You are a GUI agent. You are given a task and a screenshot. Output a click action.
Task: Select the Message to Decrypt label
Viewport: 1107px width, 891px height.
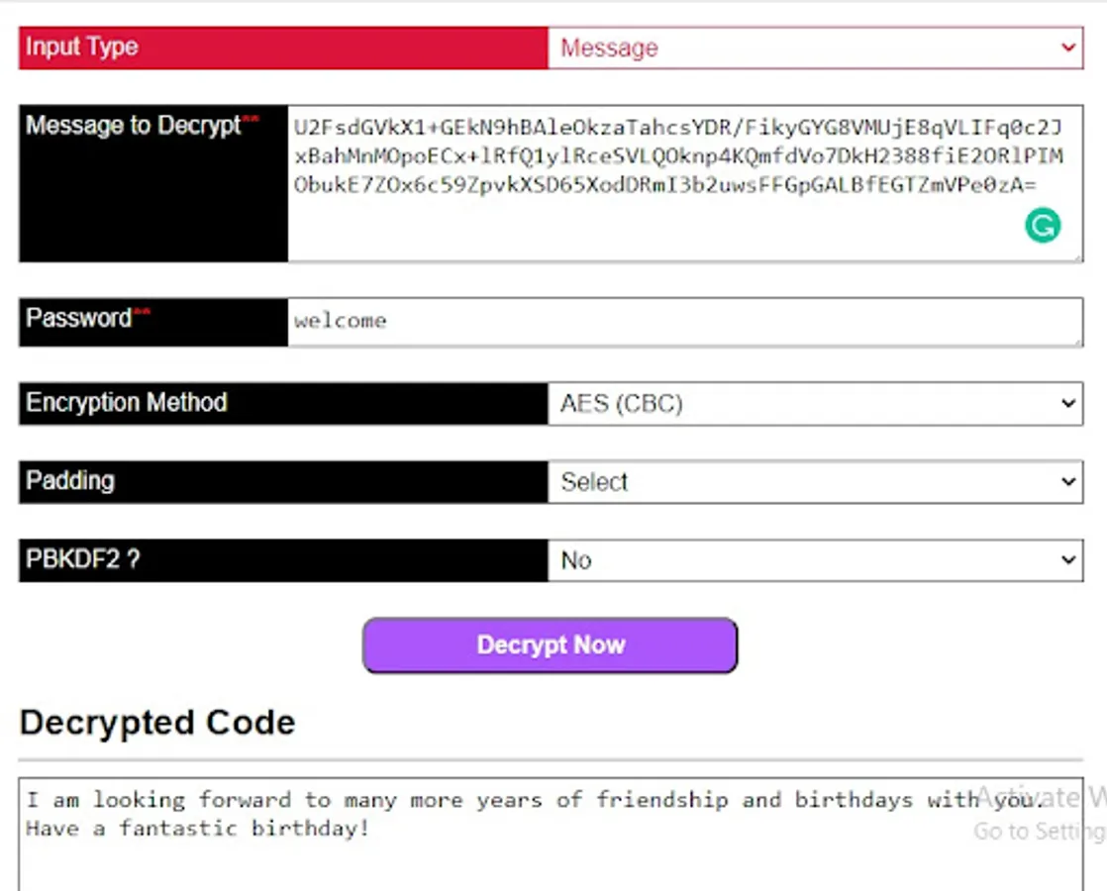(x=134, y=126)
